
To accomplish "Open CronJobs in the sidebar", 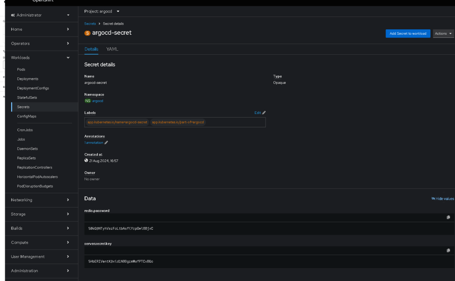I will coord(25,130).
